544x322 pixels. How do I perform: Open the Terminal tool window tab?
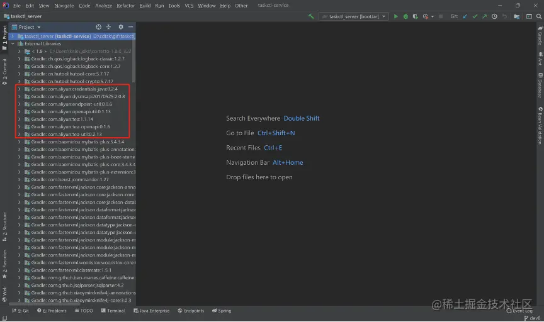113,311
